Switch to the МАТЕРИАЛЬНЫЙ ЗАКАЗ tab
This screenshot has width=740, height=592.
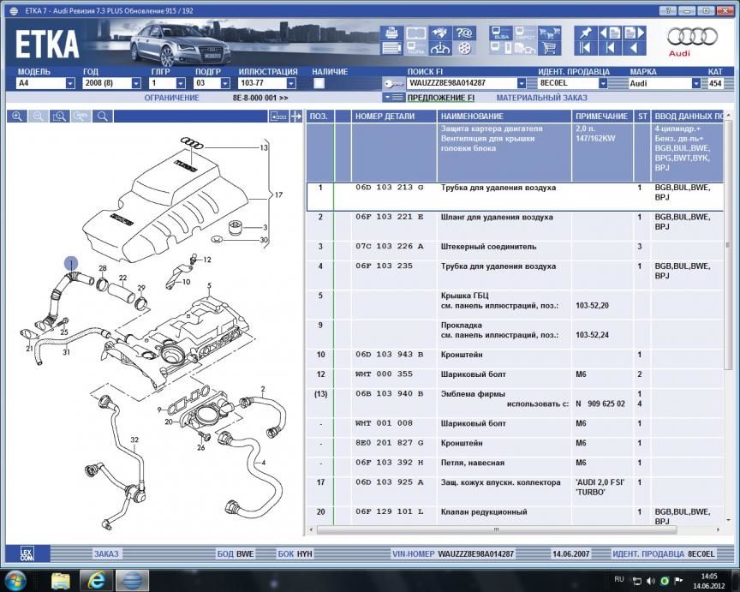[541, 99]
